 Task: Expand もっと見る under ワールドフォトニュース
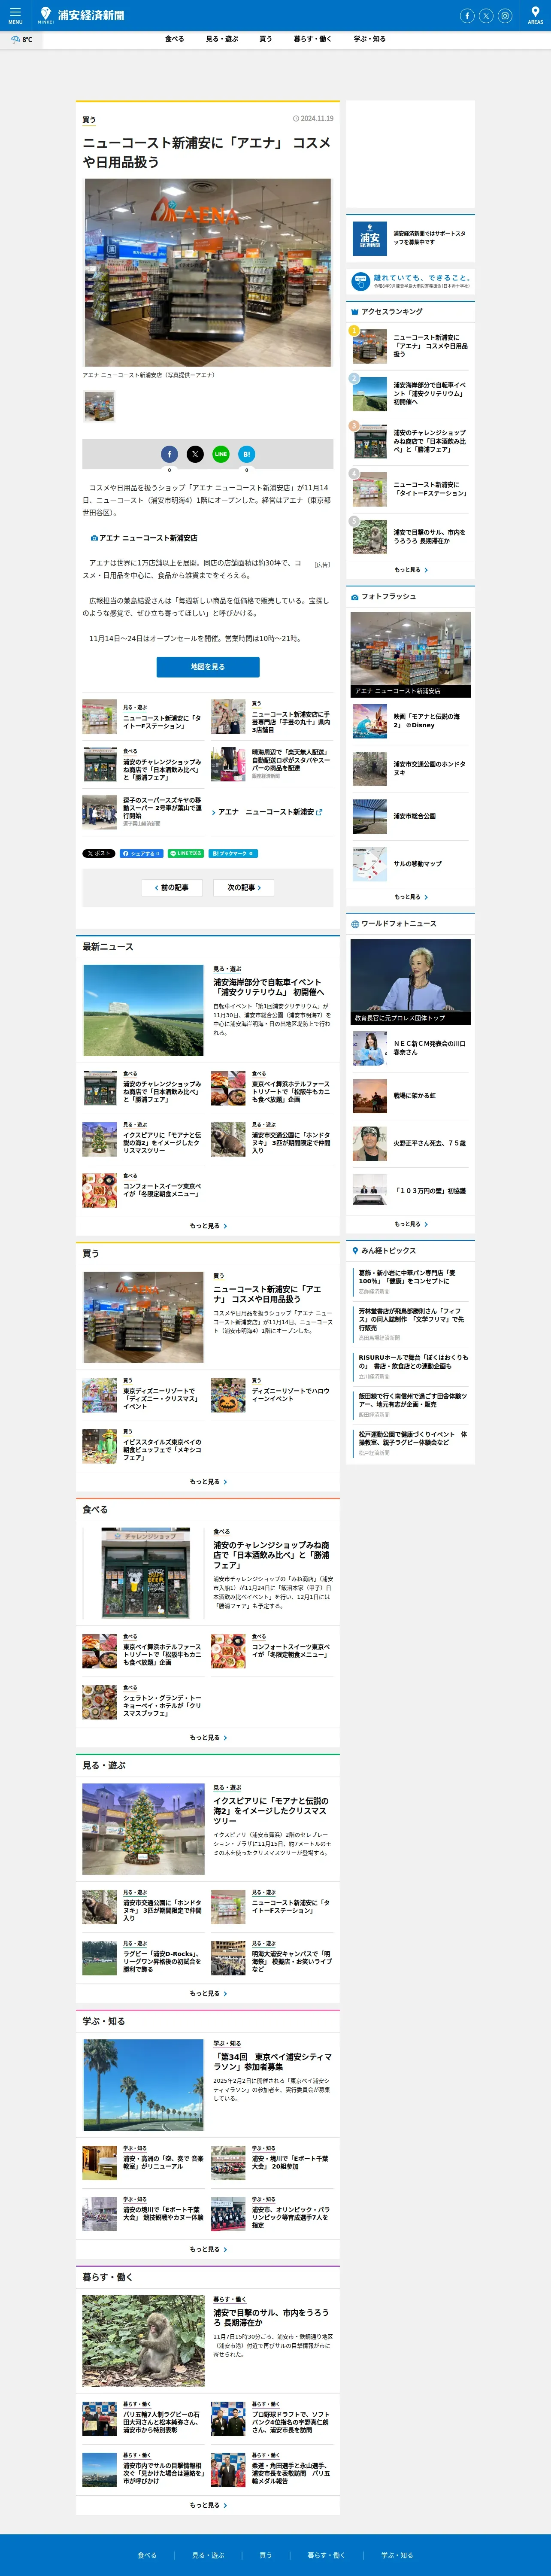point(410,1224)
